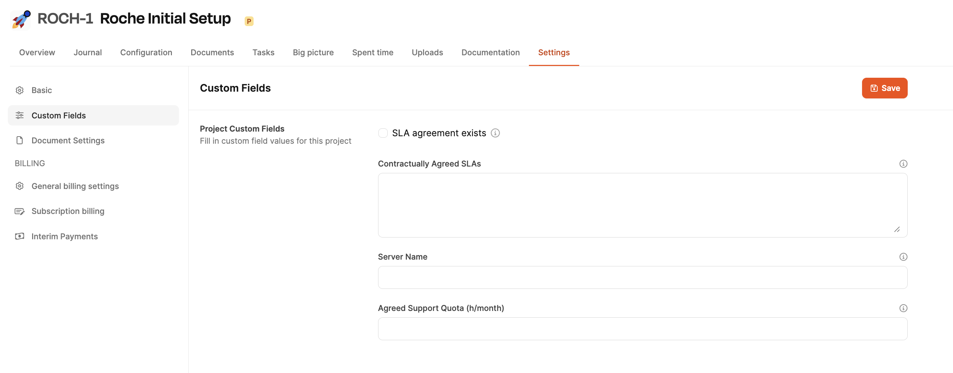This screenshot has width=953, height=373.
Task: Open Document Settings in the sidebar
Action: (x=68, y=140)
